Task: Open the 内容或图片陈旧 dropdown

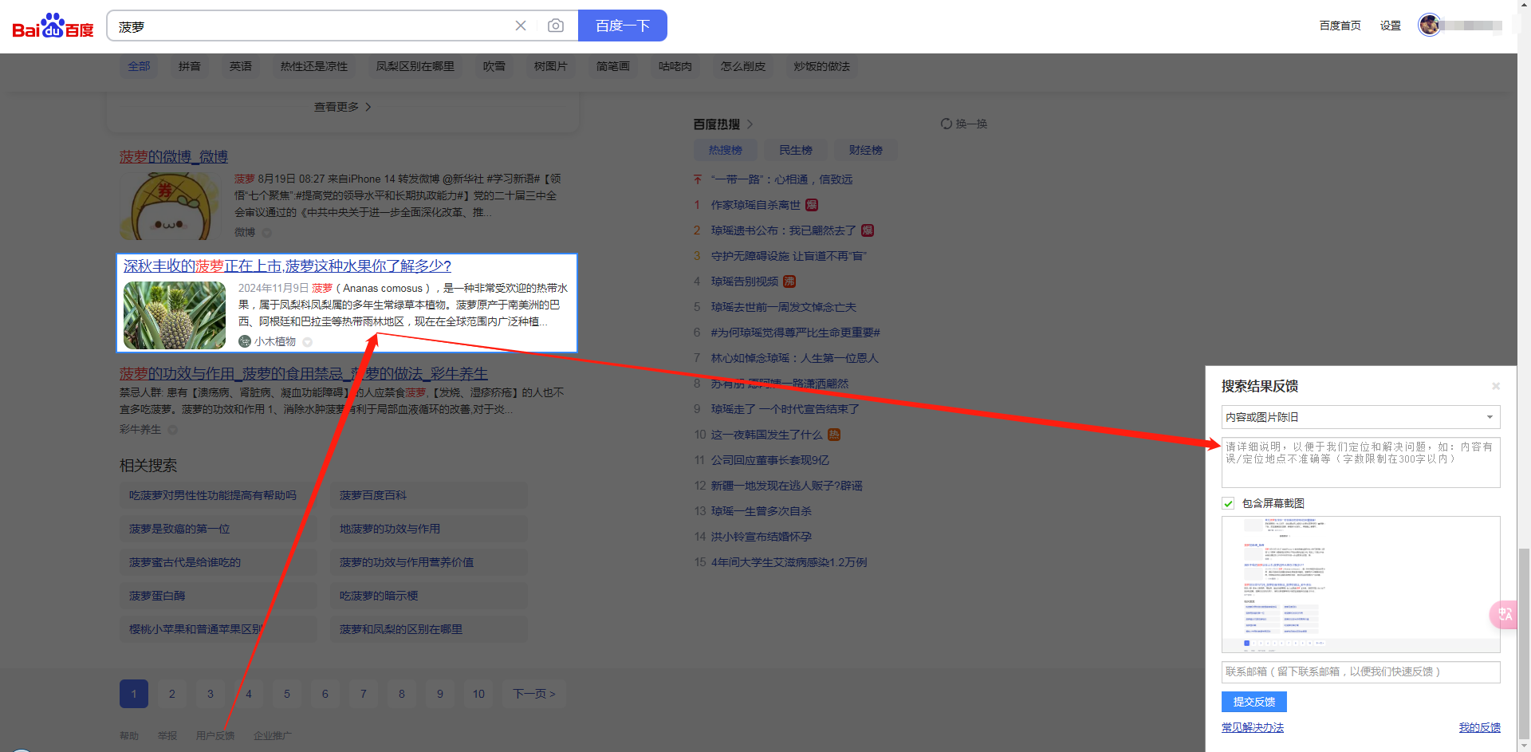Action: [x=1360, y=417]
